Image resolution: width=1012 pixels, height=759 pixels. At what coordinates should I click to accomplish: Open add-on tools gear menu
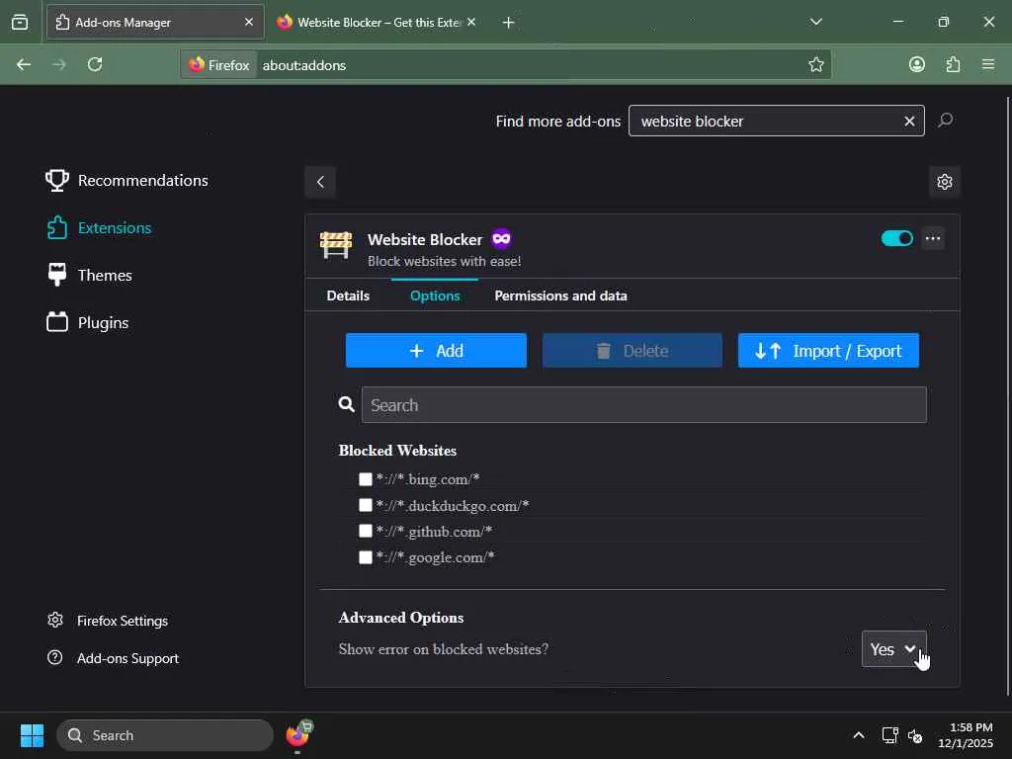click(944, 182)
